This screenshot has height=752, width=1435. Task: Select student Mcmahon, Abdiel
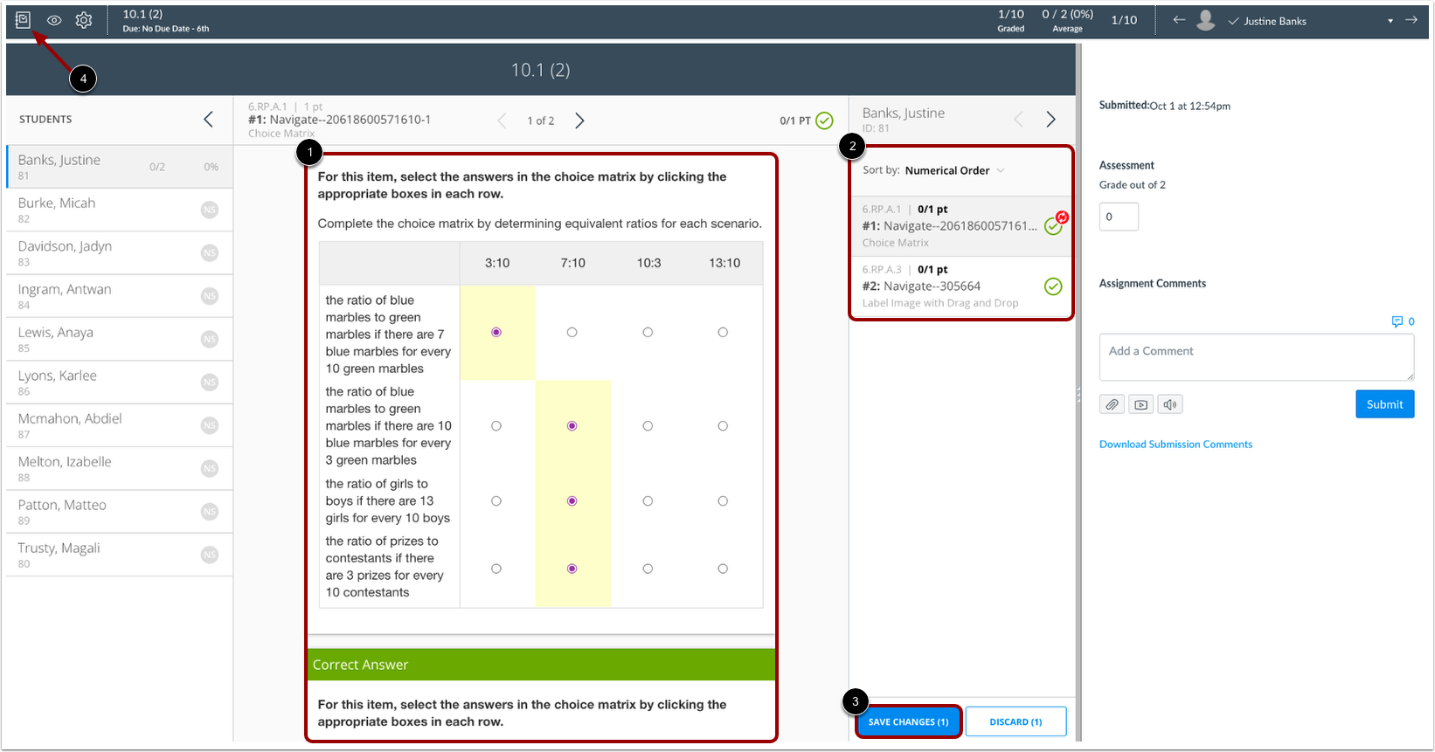tap(120, 425)
